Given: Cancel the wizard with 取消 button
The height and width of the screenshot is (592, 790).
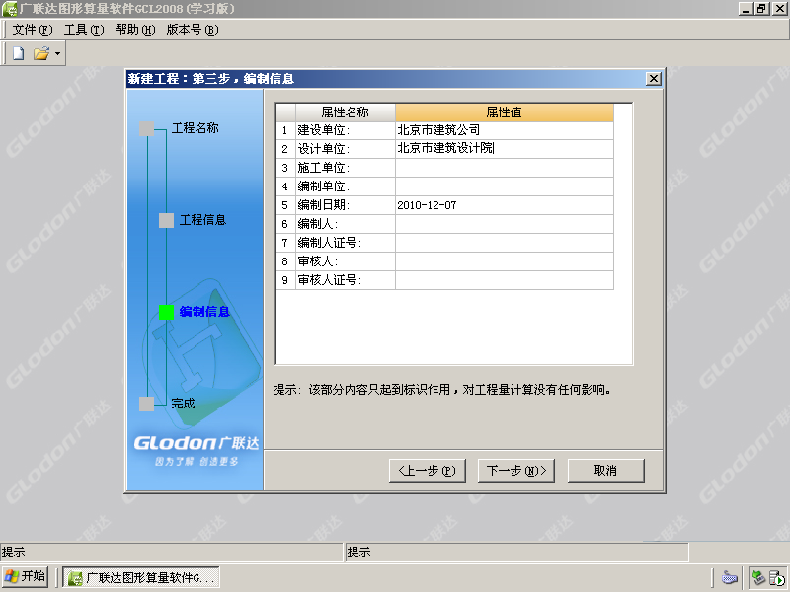Looking at the screenshot, I should [605, 471].
